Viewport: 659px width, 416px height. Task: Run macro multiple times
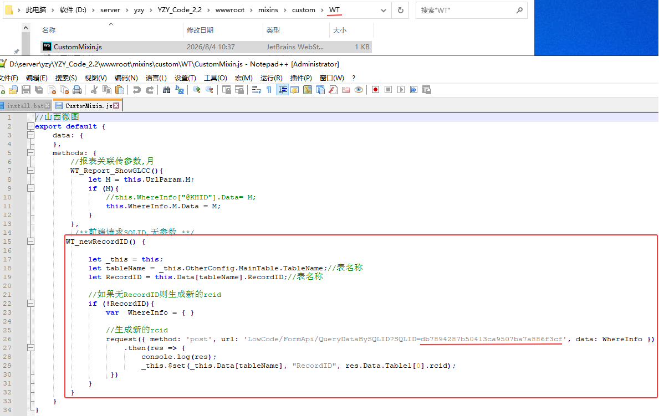tap(414, 90)
